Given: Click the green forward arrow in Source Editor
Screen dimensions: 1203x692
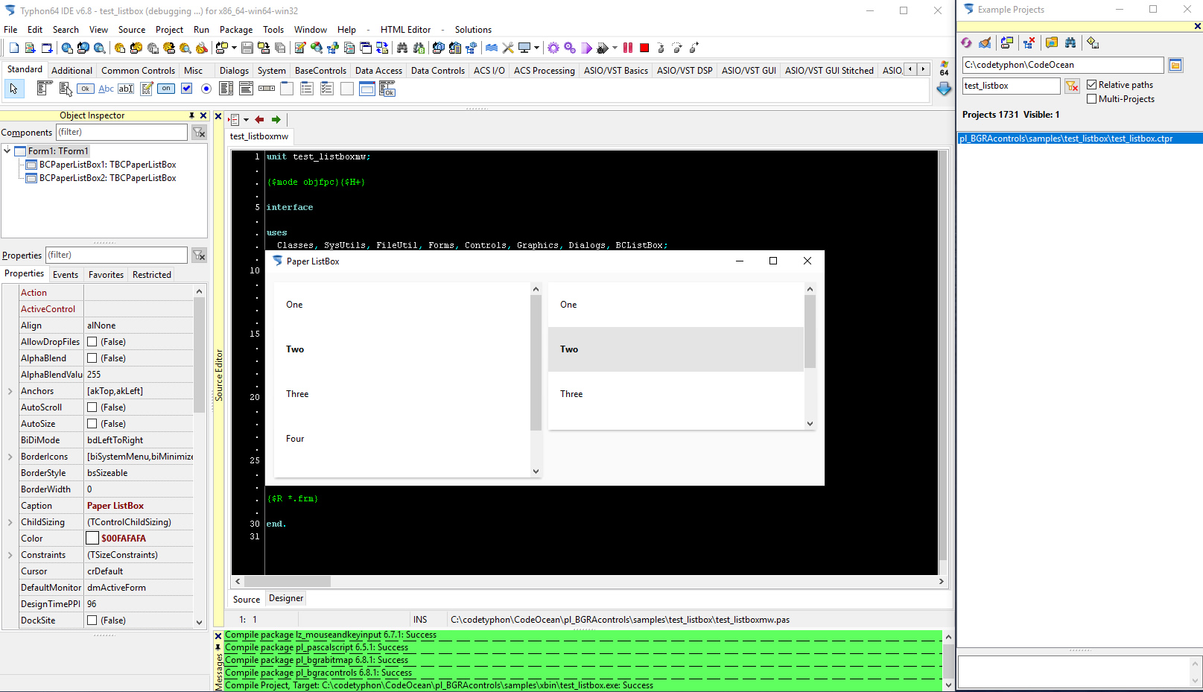Looking at the screenshot, I should [276, 119].
